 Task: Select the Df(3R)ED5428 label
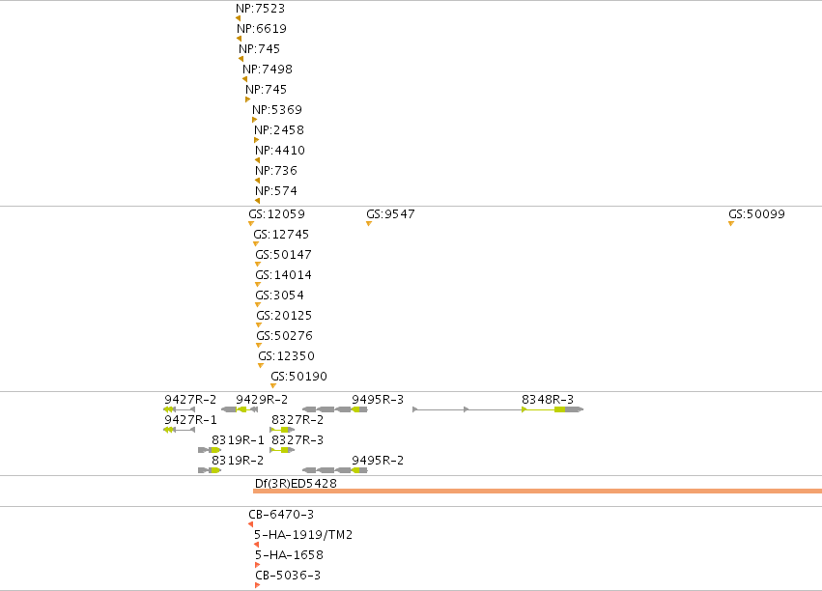(296, 483)
